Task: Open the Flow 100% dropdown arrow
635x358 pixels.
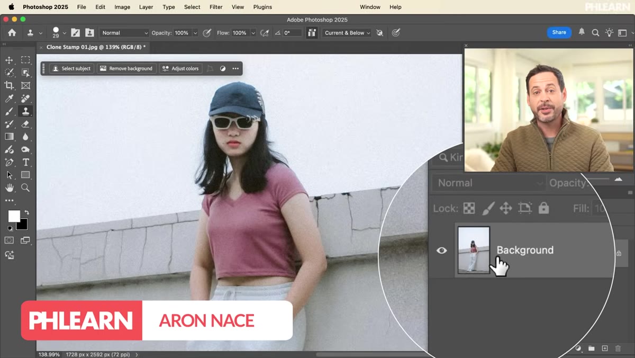Action: coord(253,33)
